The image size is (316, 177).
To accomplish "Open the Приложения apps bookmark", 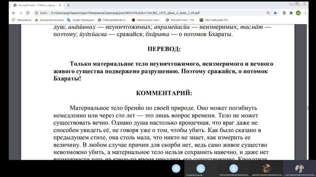I will (x=22, y=20).
